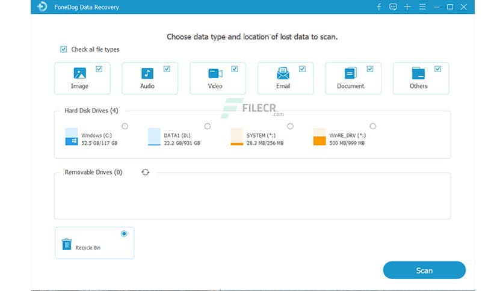Click the '500 MB/999 MB' size text

(347, 143)
